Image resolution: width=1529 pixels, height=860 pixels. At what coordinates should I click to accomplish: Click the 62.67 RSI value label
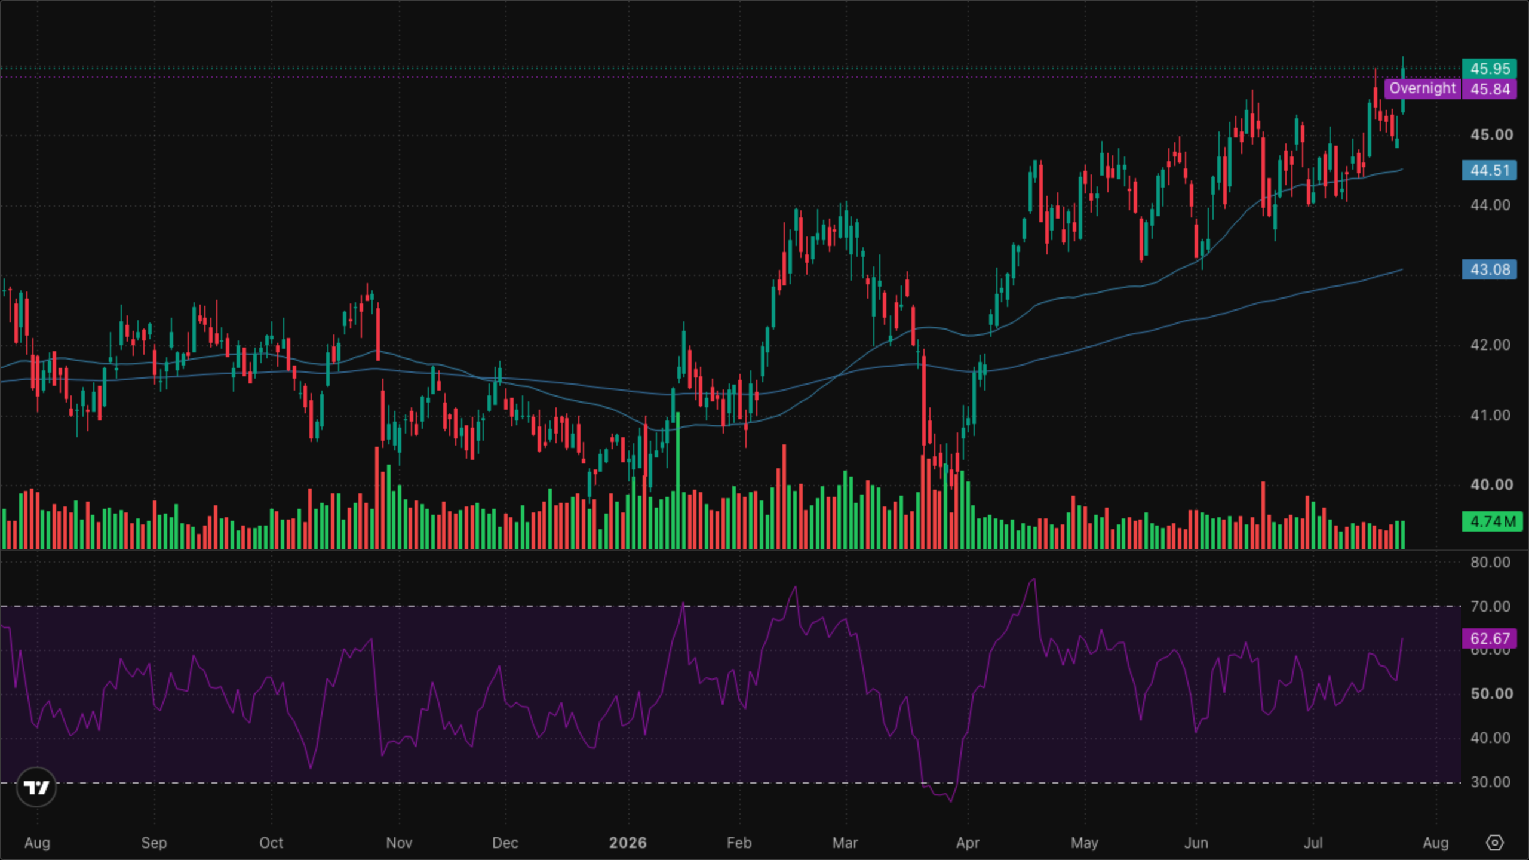click(x=1489, y=638)
